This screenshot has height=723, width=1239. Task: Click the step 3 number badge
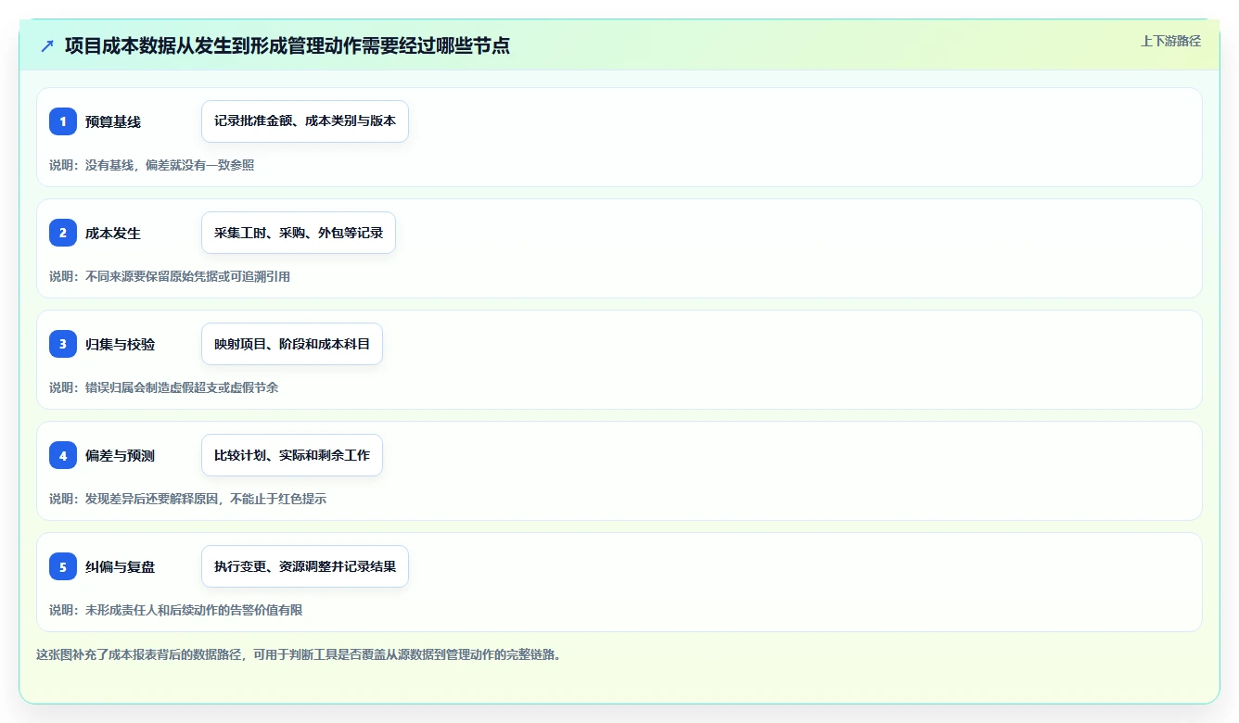pyautogui.click(x=63, y=344)
